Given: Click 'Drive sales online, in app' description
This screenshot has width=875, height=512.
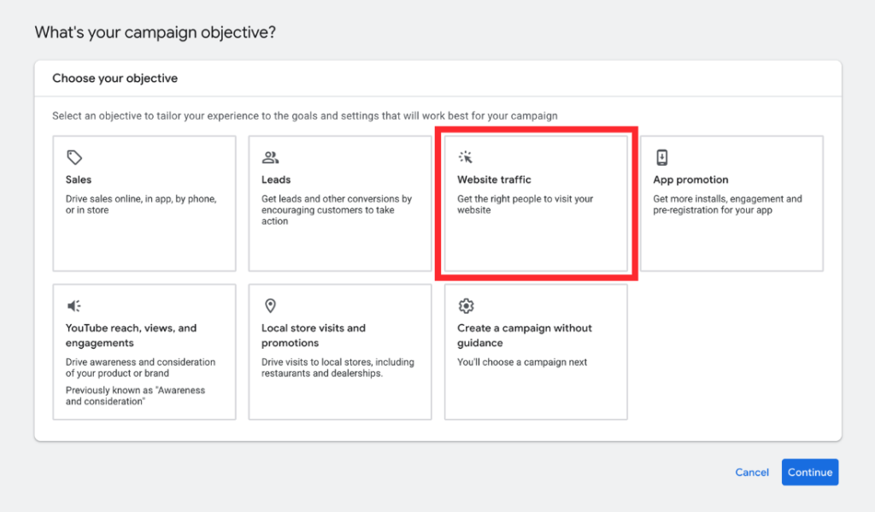Looking at the screenshot, I should click(141, 204).
